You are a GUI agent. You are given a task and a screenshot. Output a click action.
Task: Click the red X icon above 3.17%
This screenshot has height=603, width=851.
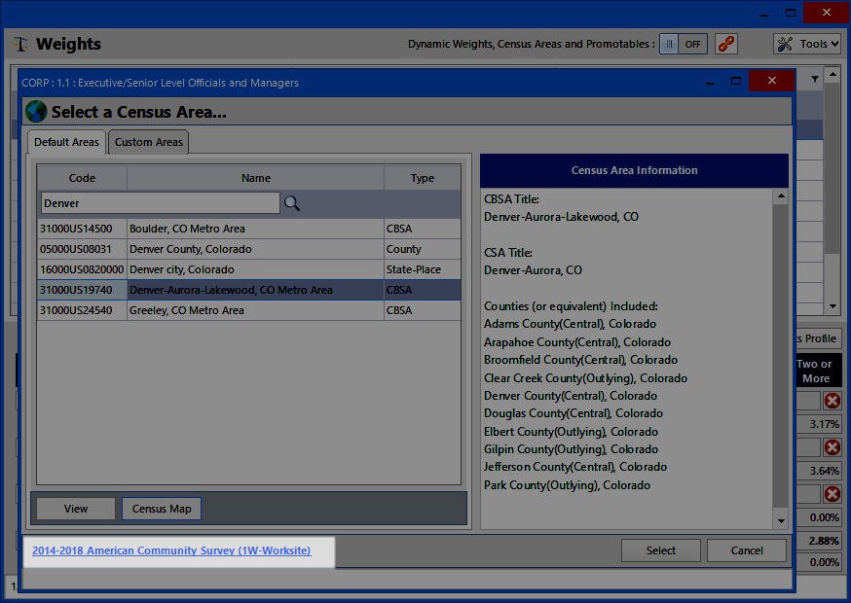pos(832,401)
